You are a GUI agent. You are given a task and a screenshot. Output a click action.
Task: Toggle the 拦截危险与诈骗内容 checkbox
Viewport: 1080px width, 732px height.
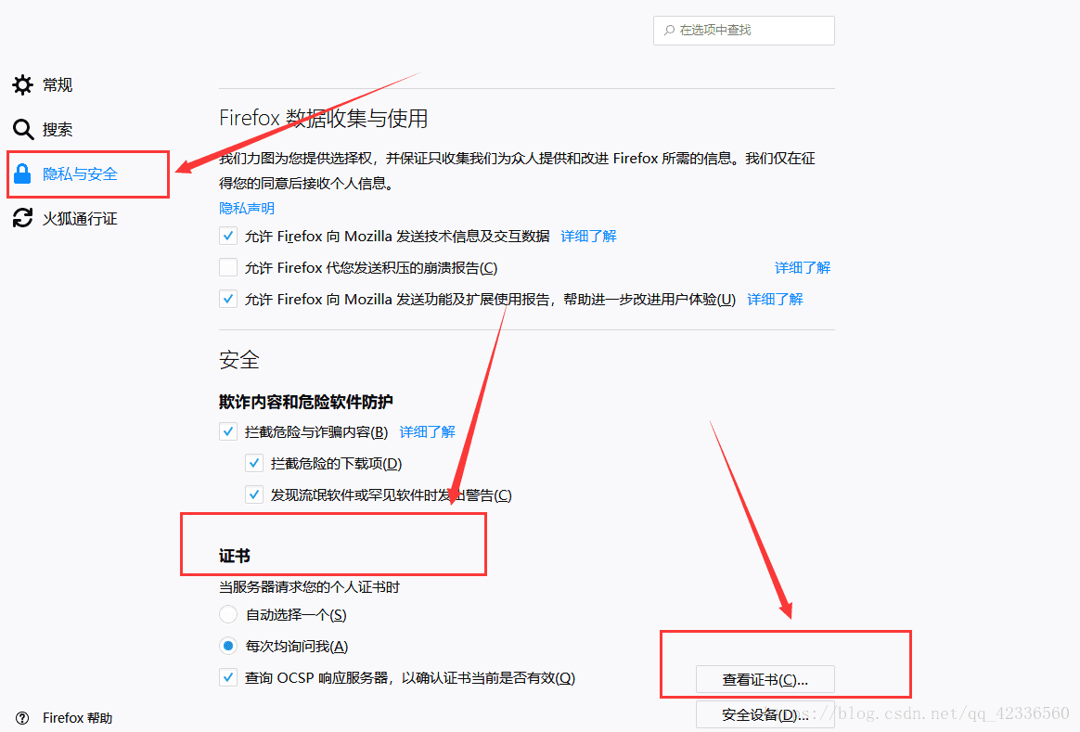click(228, 431)
